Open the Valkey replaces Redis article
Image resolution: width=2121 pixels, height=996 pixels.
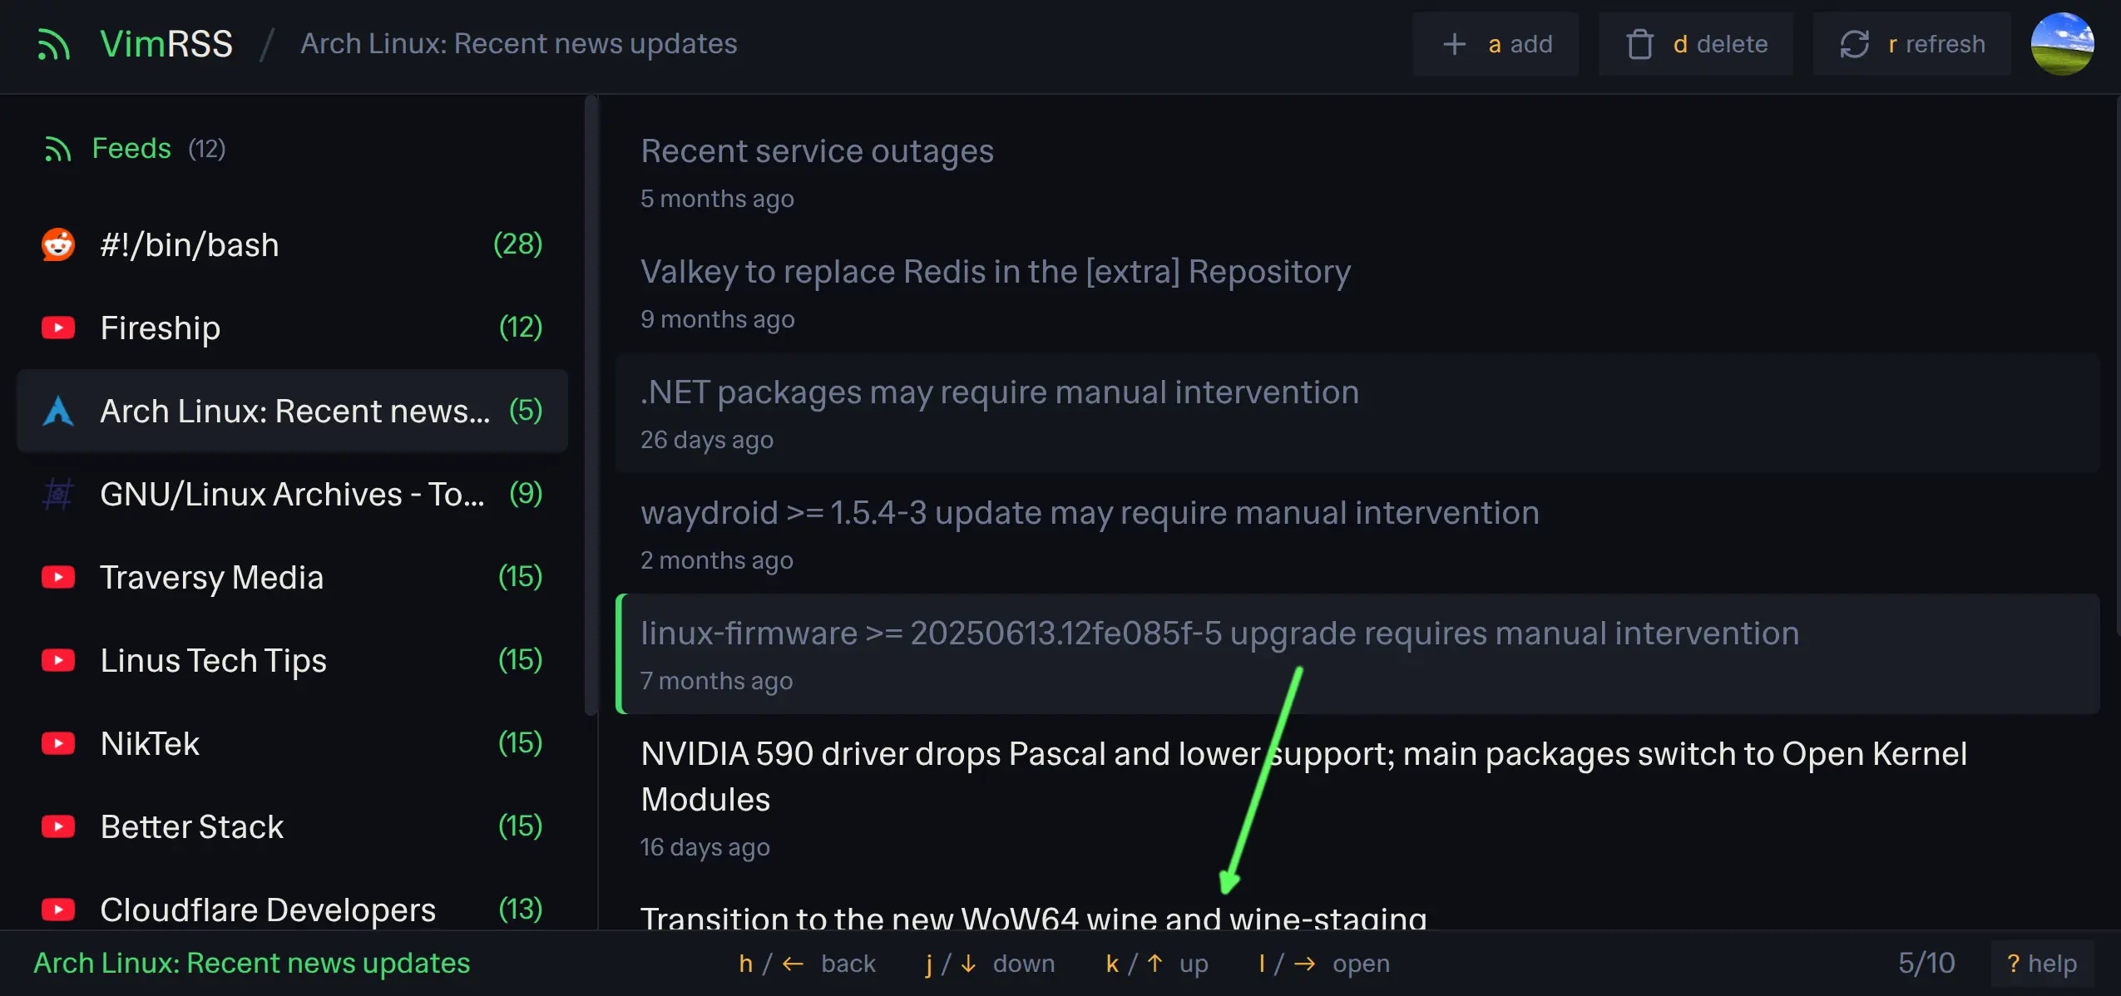pyautogui.click(x=995, y=271)
